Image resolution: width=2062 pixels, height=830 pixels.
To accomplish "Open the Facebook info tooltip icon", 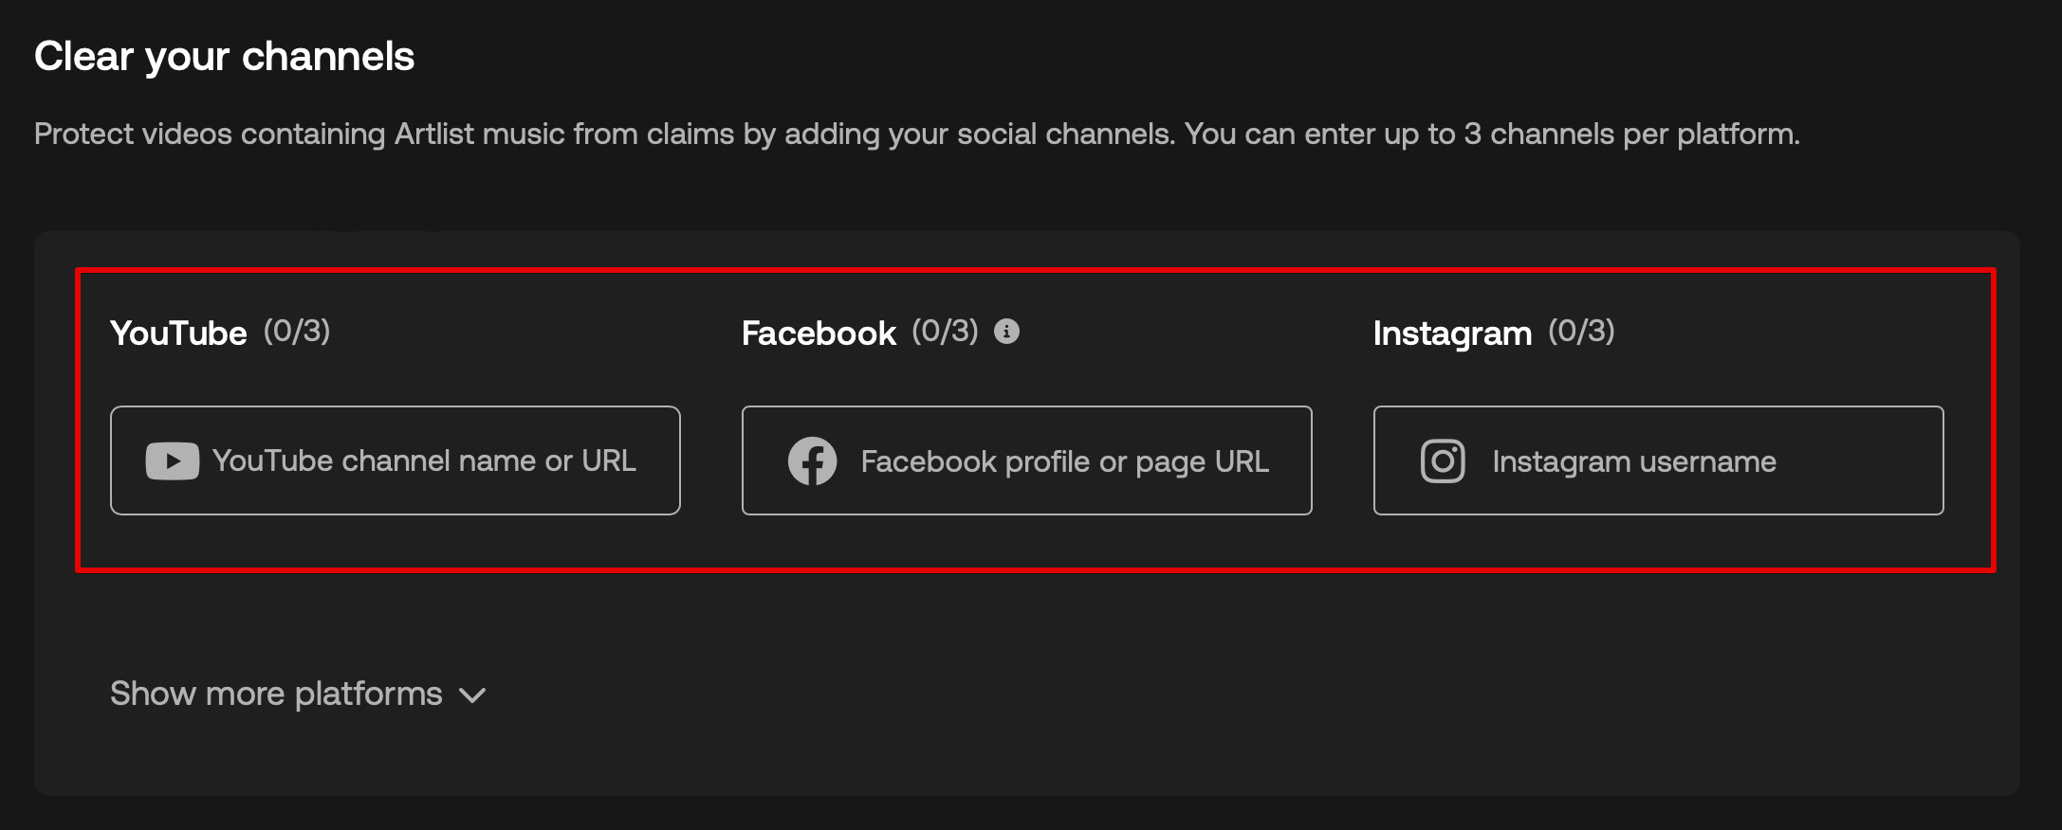I will tap(1006, 332).
